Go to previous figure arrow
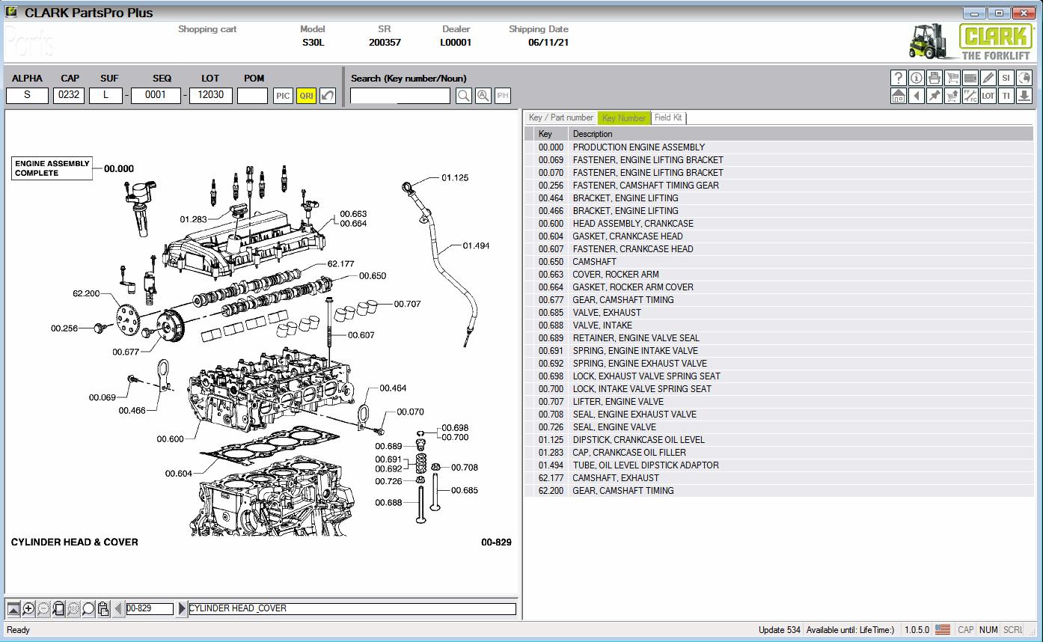This screenshot has width=1043, height=642. pos(118,608)
